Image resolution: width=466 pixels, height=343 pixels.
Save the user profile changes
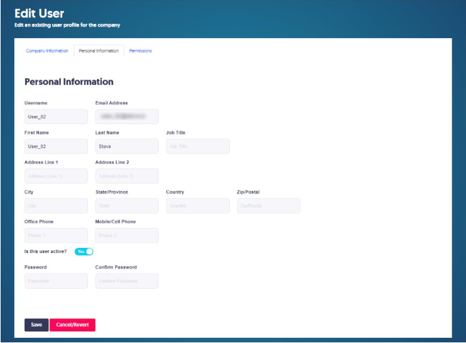[x=36, y=325]
